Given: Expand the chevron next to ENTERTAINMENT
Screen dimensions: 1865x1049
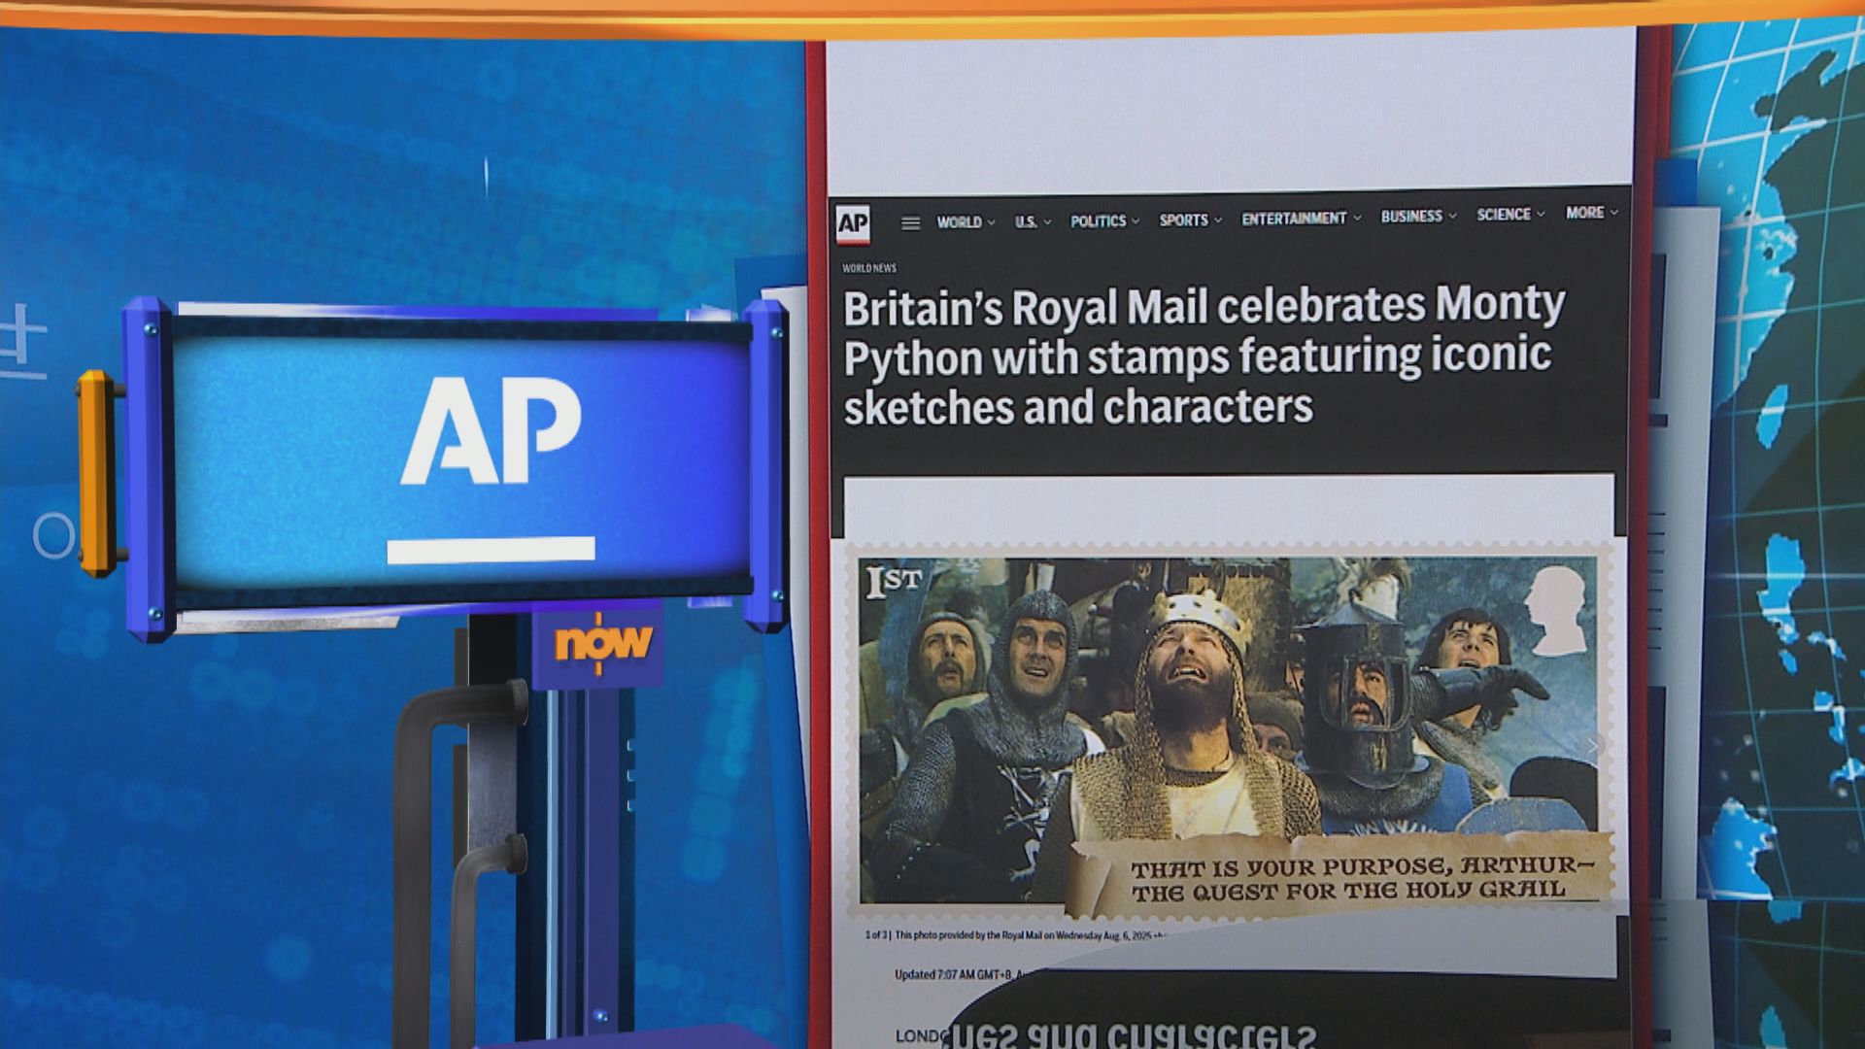Looking at the screenshot, I should (1357, 218).
